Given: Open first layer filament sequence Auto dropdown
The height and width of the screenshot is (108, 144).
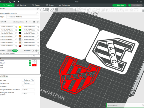Looking at the screenshot, I should [x=28, y=90].
